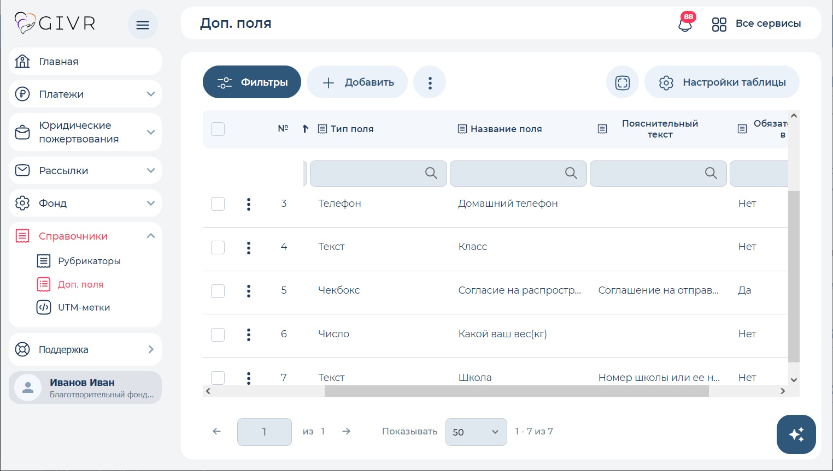This screenshot has width=833, height=471.
Task: Open the Поддержка menu item
Action: 85,349
